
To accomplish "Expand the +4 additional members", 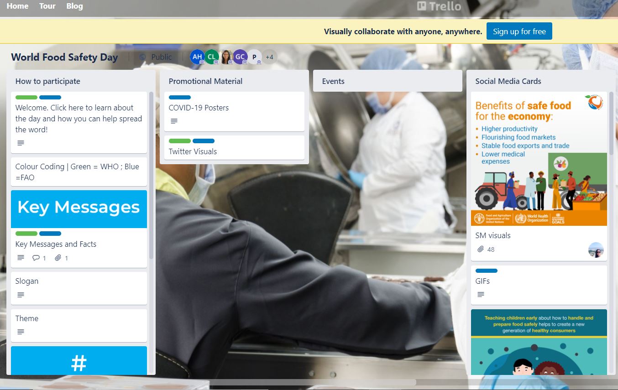I will pos(269,57).
